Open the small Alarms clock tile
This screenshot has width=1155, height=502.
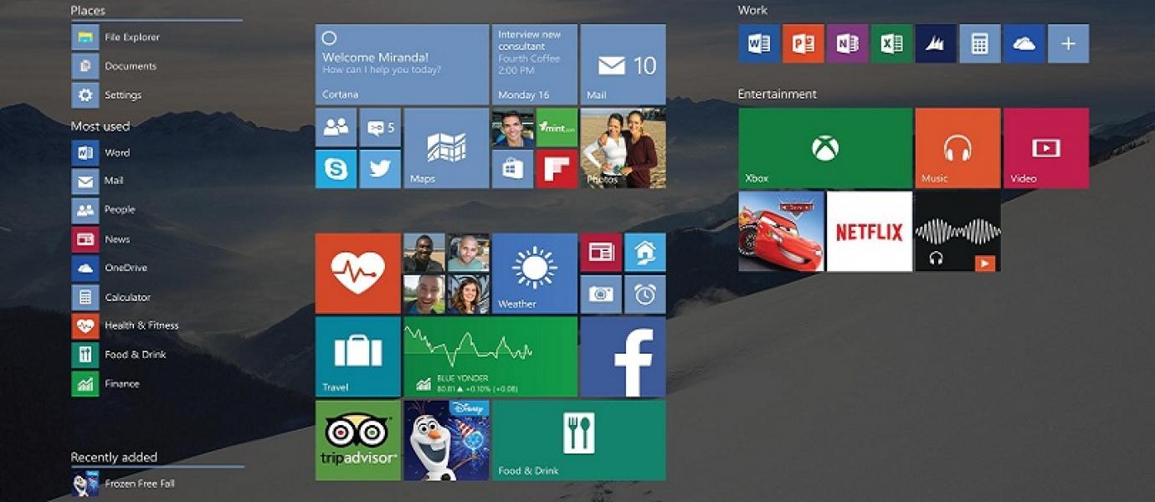click(x=644, y=294)
